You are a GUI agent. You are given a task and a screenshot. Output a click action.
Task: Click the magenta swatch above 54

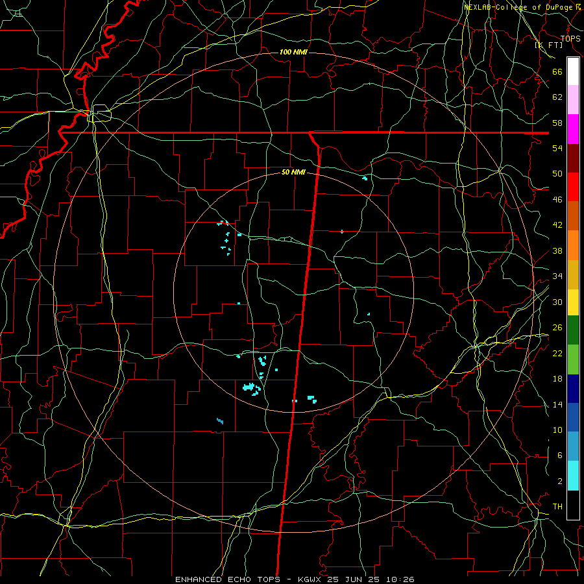[x=573, y=129]
